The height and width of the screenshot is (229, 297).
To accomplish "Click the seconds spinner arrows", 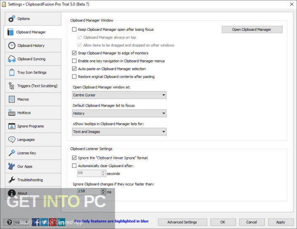I will click(103, 173).
